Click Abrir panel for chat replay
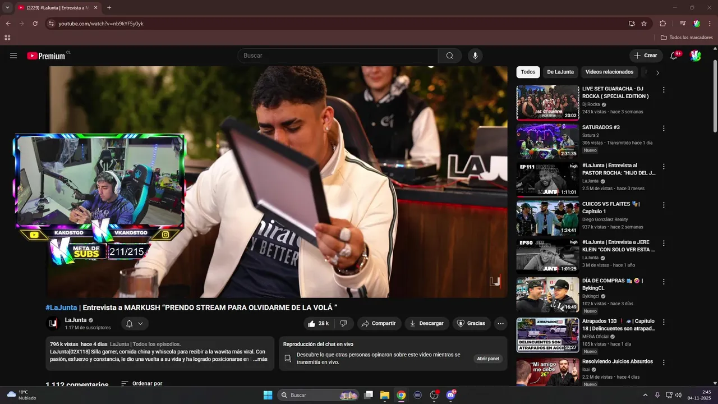 tap(487, 359)
